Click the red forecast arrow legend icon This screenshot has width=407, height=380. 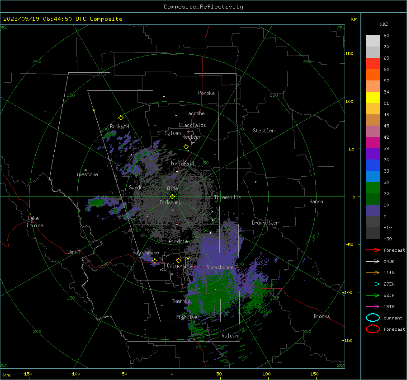(373, 250)
